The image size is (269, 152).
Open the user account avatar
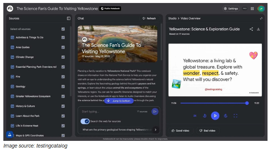(x=261, y=9)
